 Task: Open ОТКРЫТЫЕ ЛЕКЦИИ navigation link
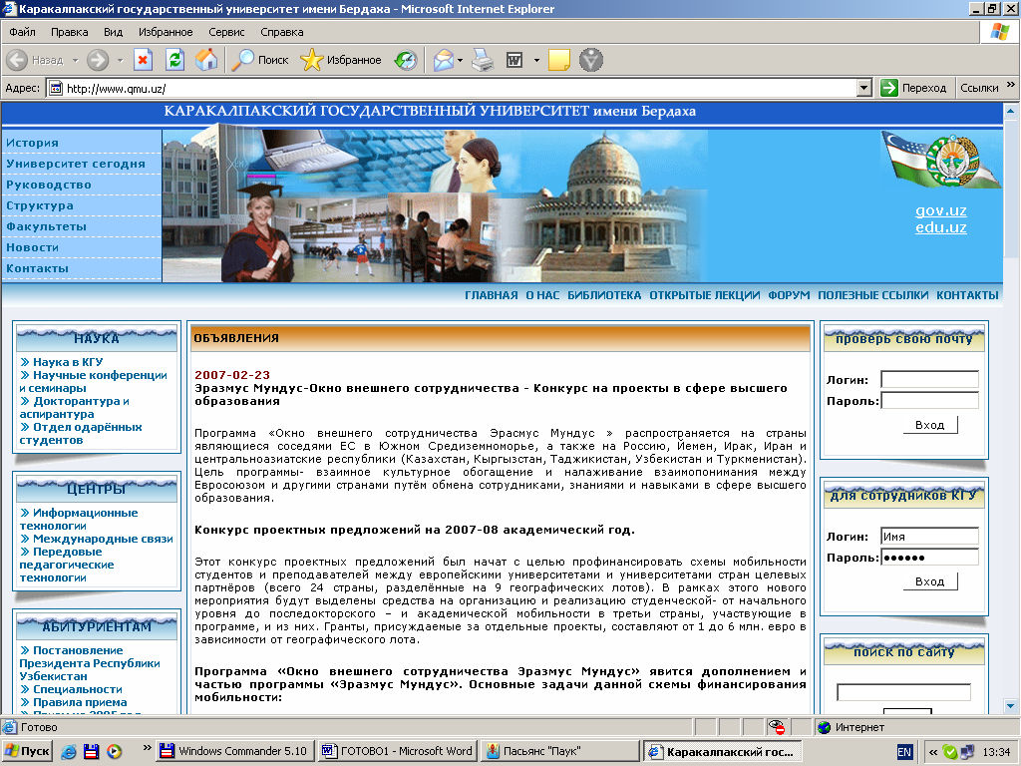[x=705, y=295]
